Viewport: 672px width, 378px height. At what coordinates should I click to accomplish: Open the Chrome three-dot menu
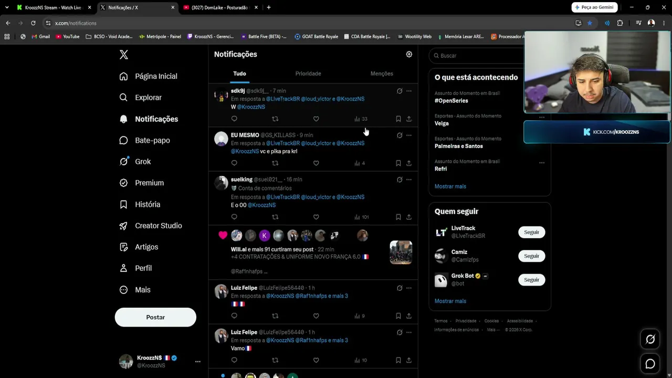click(x=664, y=23)
